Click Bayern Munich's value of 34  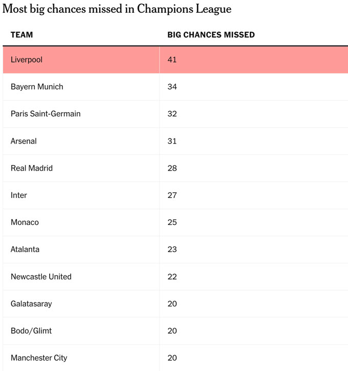[x=172, y=87]
